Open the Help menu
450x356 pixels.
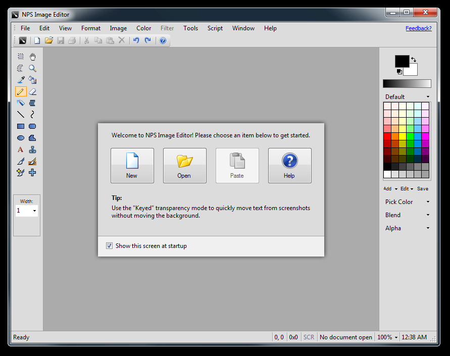(x=270, y=28)
